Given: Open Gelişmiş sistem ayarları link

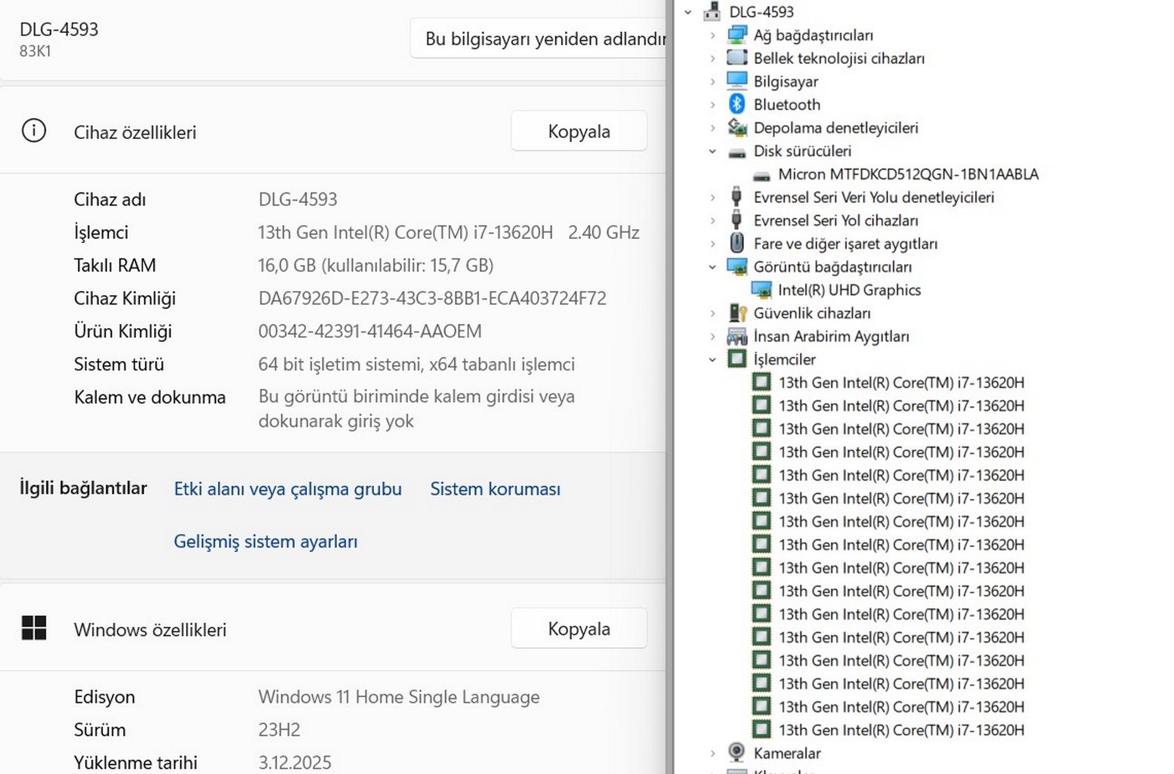Looking at the screenshot, I should (x=265, y=541).
